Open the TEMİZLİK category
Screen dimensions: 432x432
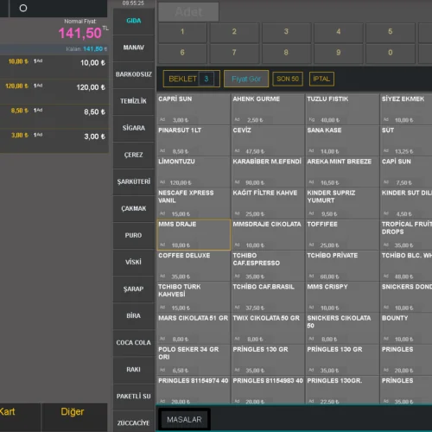click(x=134, y=101)
